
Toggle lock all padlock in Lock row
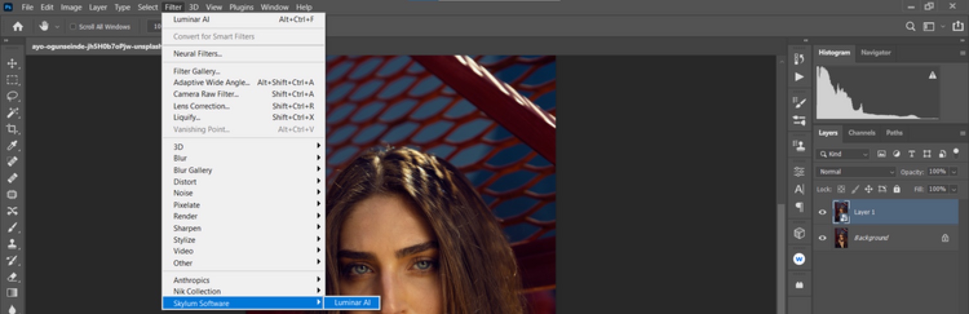tap(897, 189)
